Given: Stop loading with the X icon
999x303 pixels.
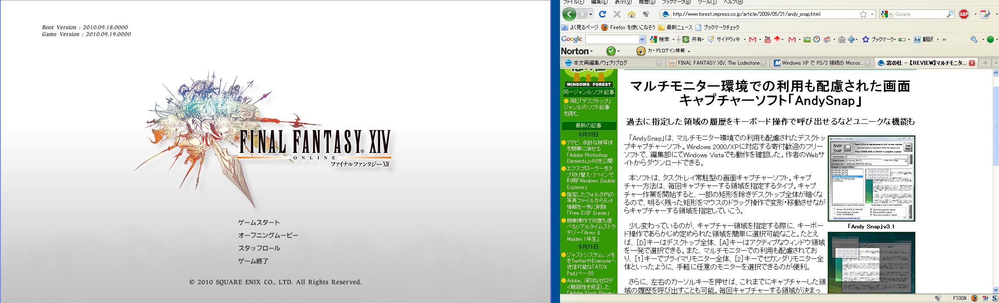Looking at the screenshot, I should [x=617, y=14].
